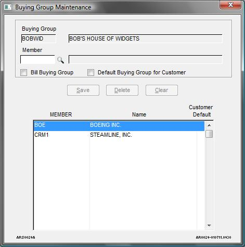Click the Buying Group code field BOBWID
The height and width of the screenshot is (247, 245).
pos(38,38)
